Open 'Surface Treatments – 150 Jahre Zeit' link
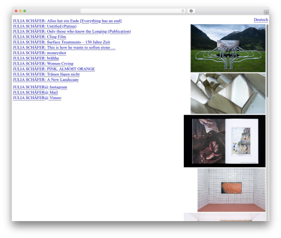The width and height of the screenshot is (281, 238). [61, 42]
